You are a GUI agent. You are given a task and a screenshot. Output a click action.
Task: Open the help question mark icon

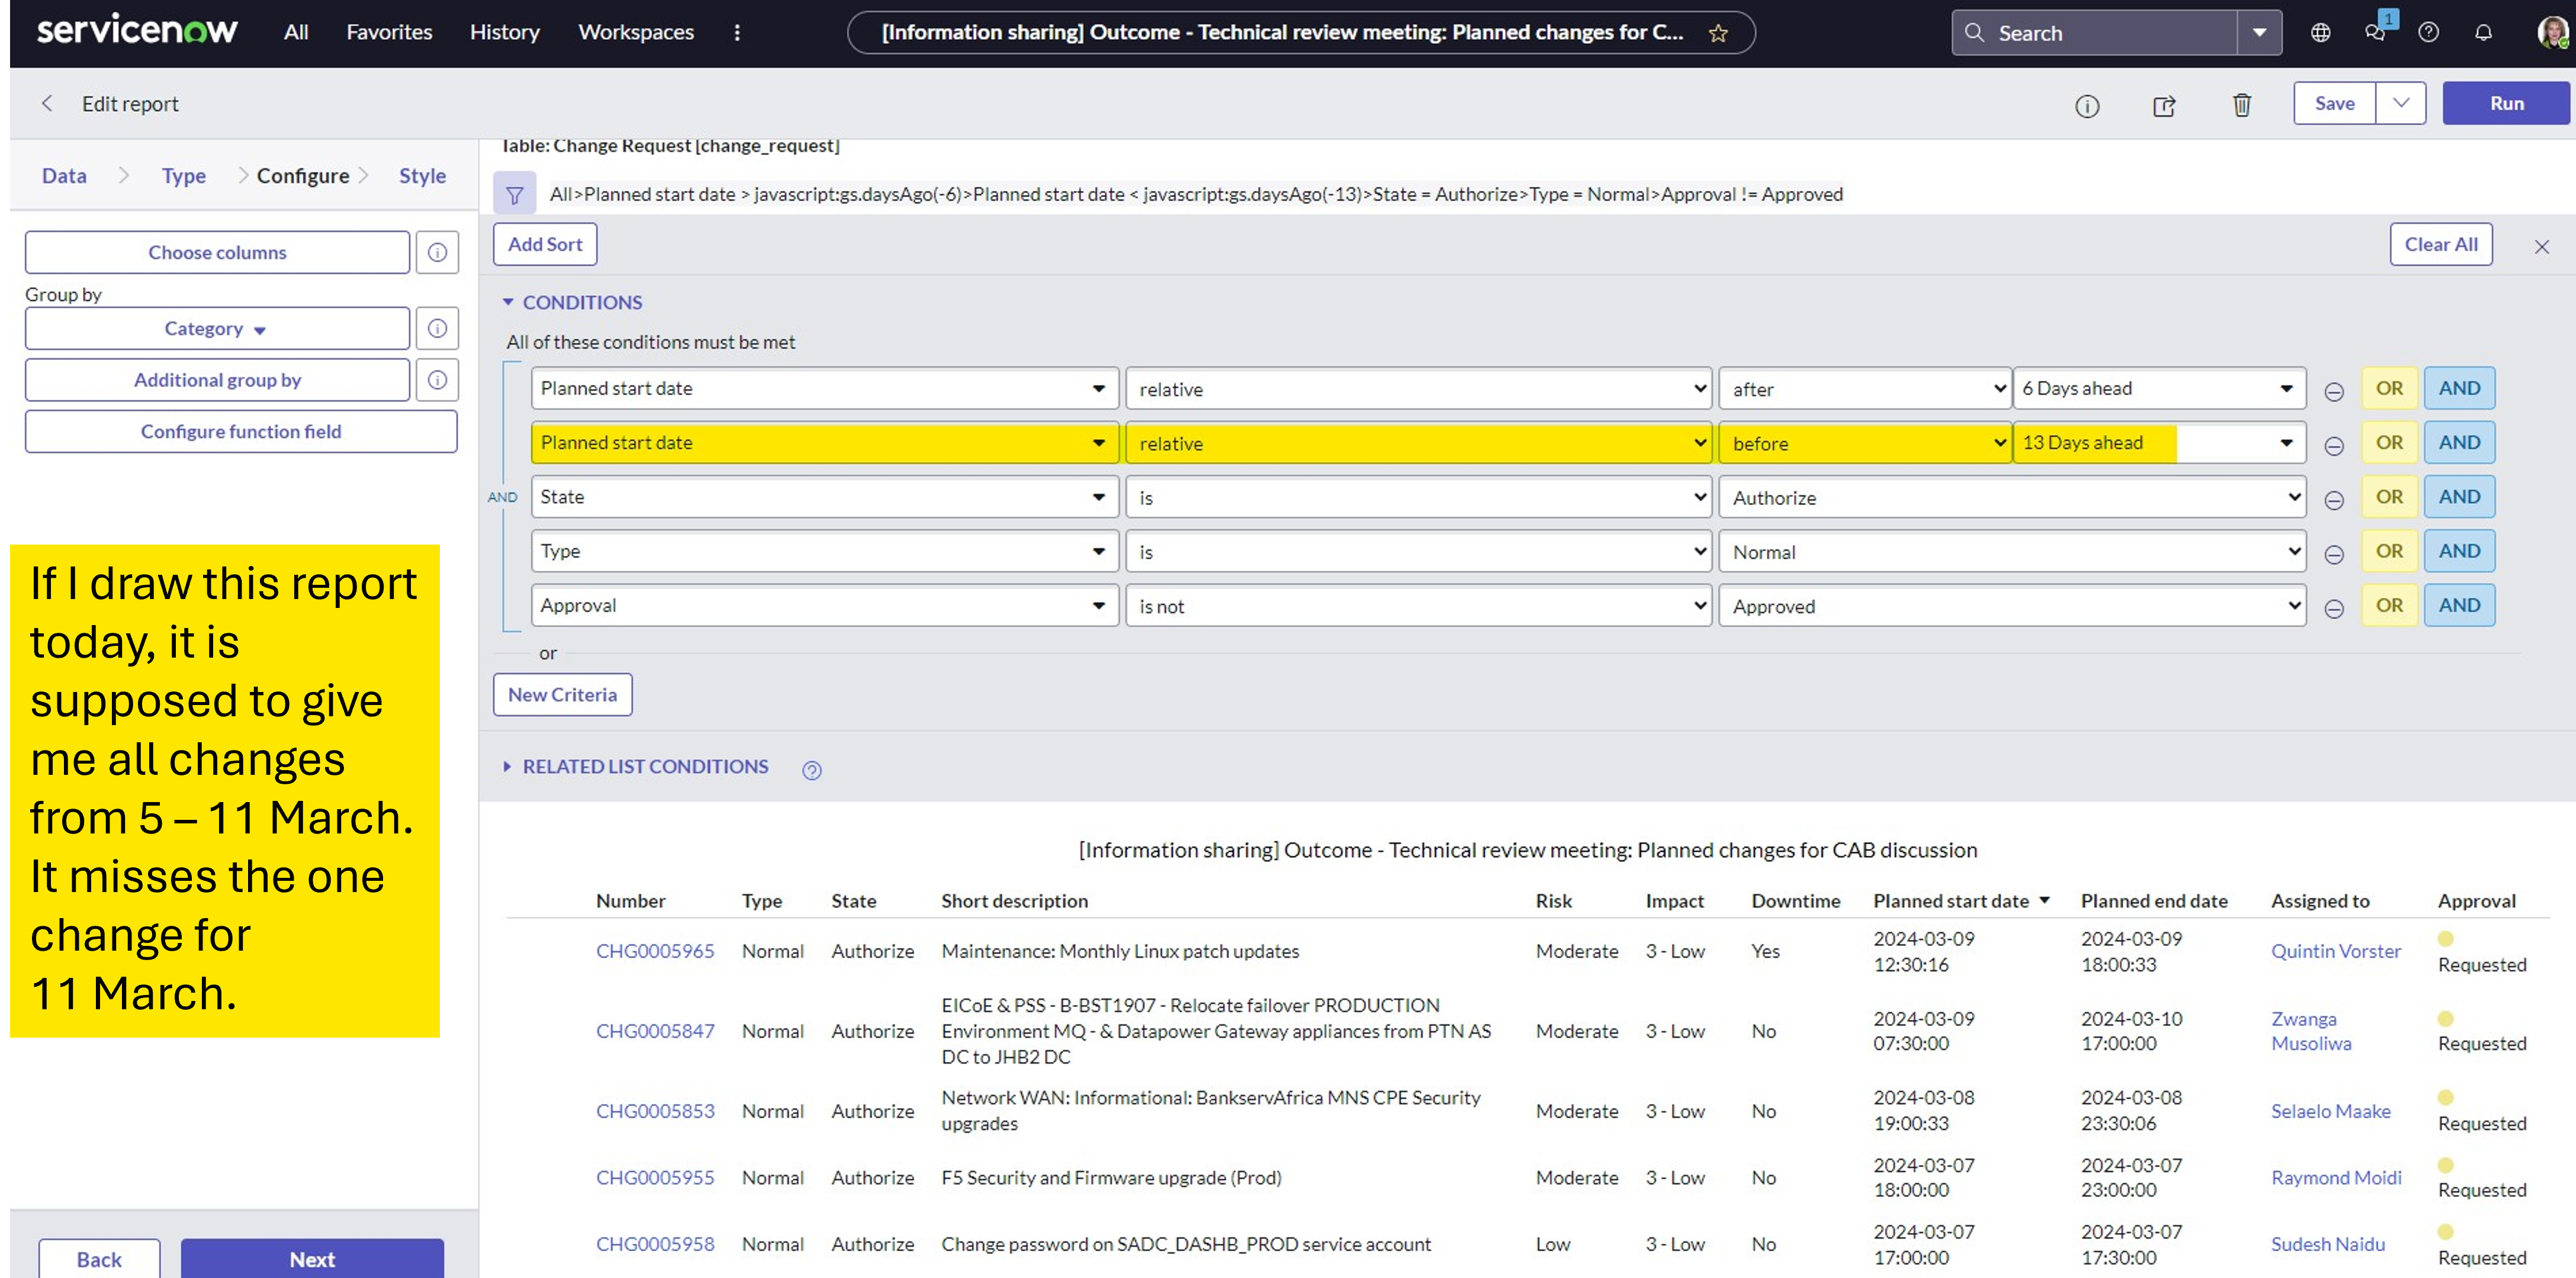point(2428,33)
